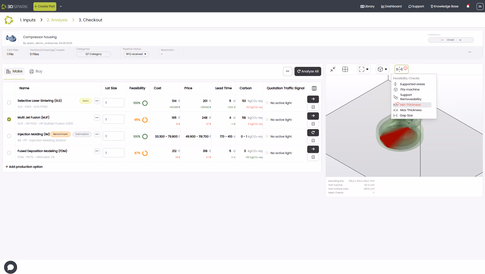Click the Compressor housing thumbnail
The height and width of the screenshot is (274, 485).
click(x=12, y=38)
